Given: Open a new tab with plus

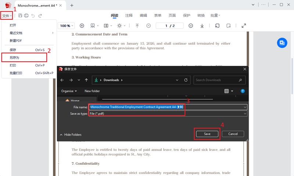Looking at the screenshot, I should (72, 5).
